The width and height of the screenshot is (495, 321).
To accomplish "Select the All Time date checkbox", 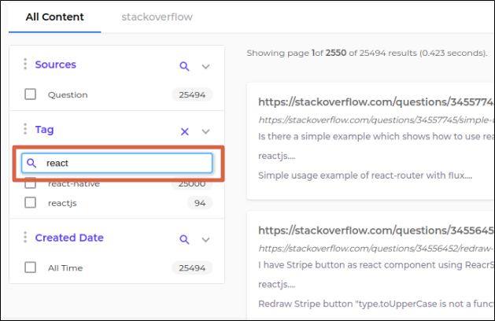I will coord(31,267).
